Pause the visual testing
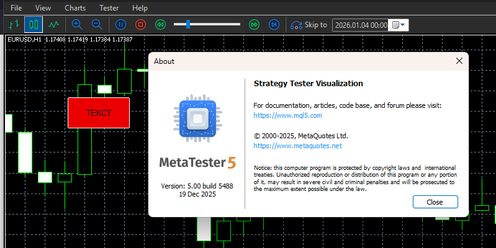The width and height of the screenshot is (496, 248). (120, 25)
